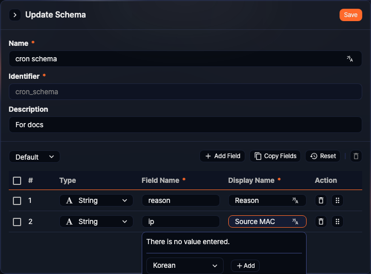Click the + Add translation button
Screen dimensions: 371x274
click(245, 266)
